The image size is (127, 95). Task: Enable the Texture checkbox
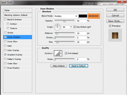click(8, 28)
